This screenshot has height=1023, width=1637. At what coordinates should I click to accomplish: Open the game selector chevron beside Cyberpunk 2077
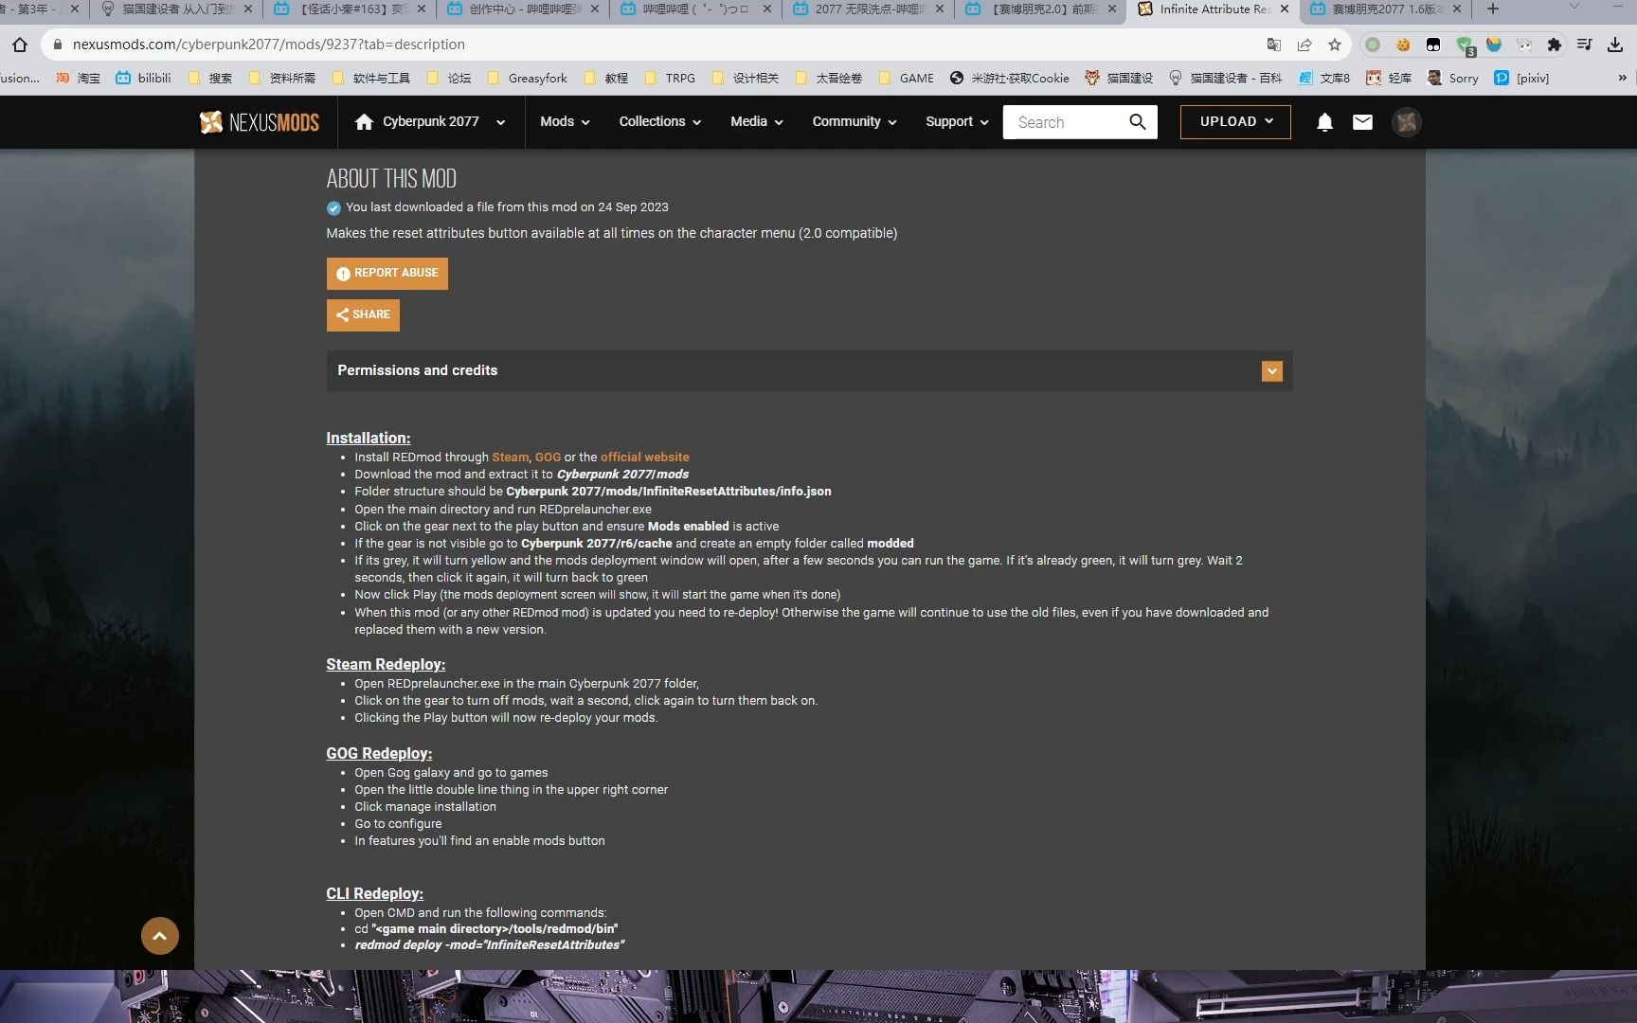tap(500, 122)
